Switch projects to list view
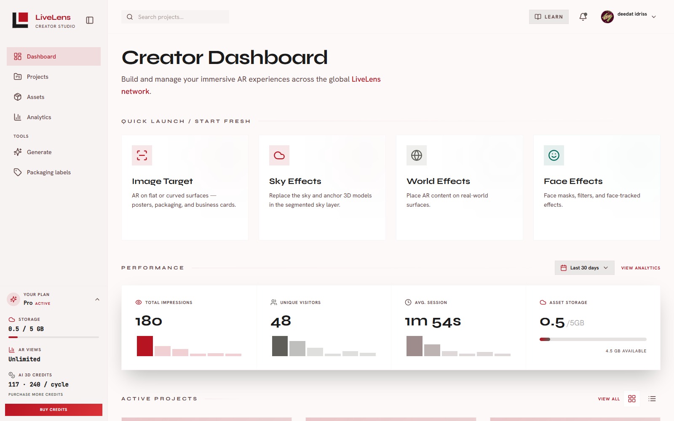Screen dimensions: 674x421 (652, 399)
